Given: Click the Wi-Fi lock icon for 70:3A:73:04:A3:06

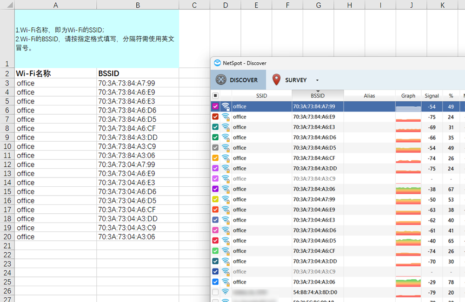Looking at the screenshot, I should (x=226, y=282).
